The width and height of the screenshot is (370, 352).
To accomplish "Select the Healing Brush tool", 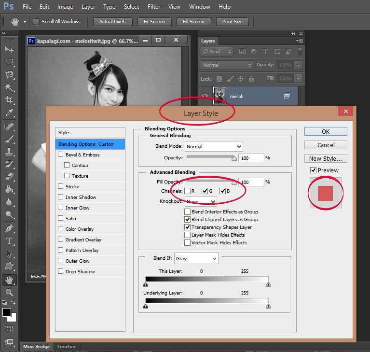I will [9, 127].
